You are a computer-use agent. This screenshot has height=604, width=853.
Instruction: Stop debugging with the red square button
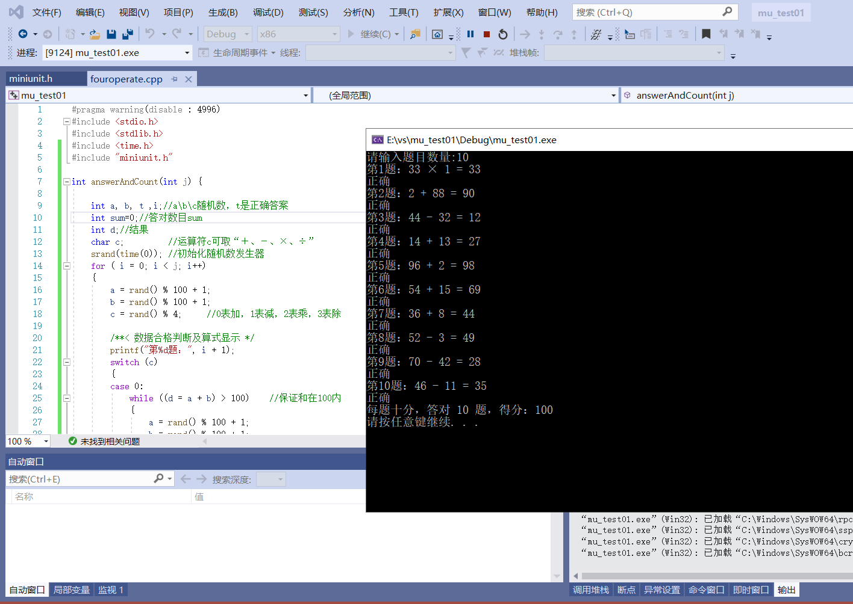(487, 34)
